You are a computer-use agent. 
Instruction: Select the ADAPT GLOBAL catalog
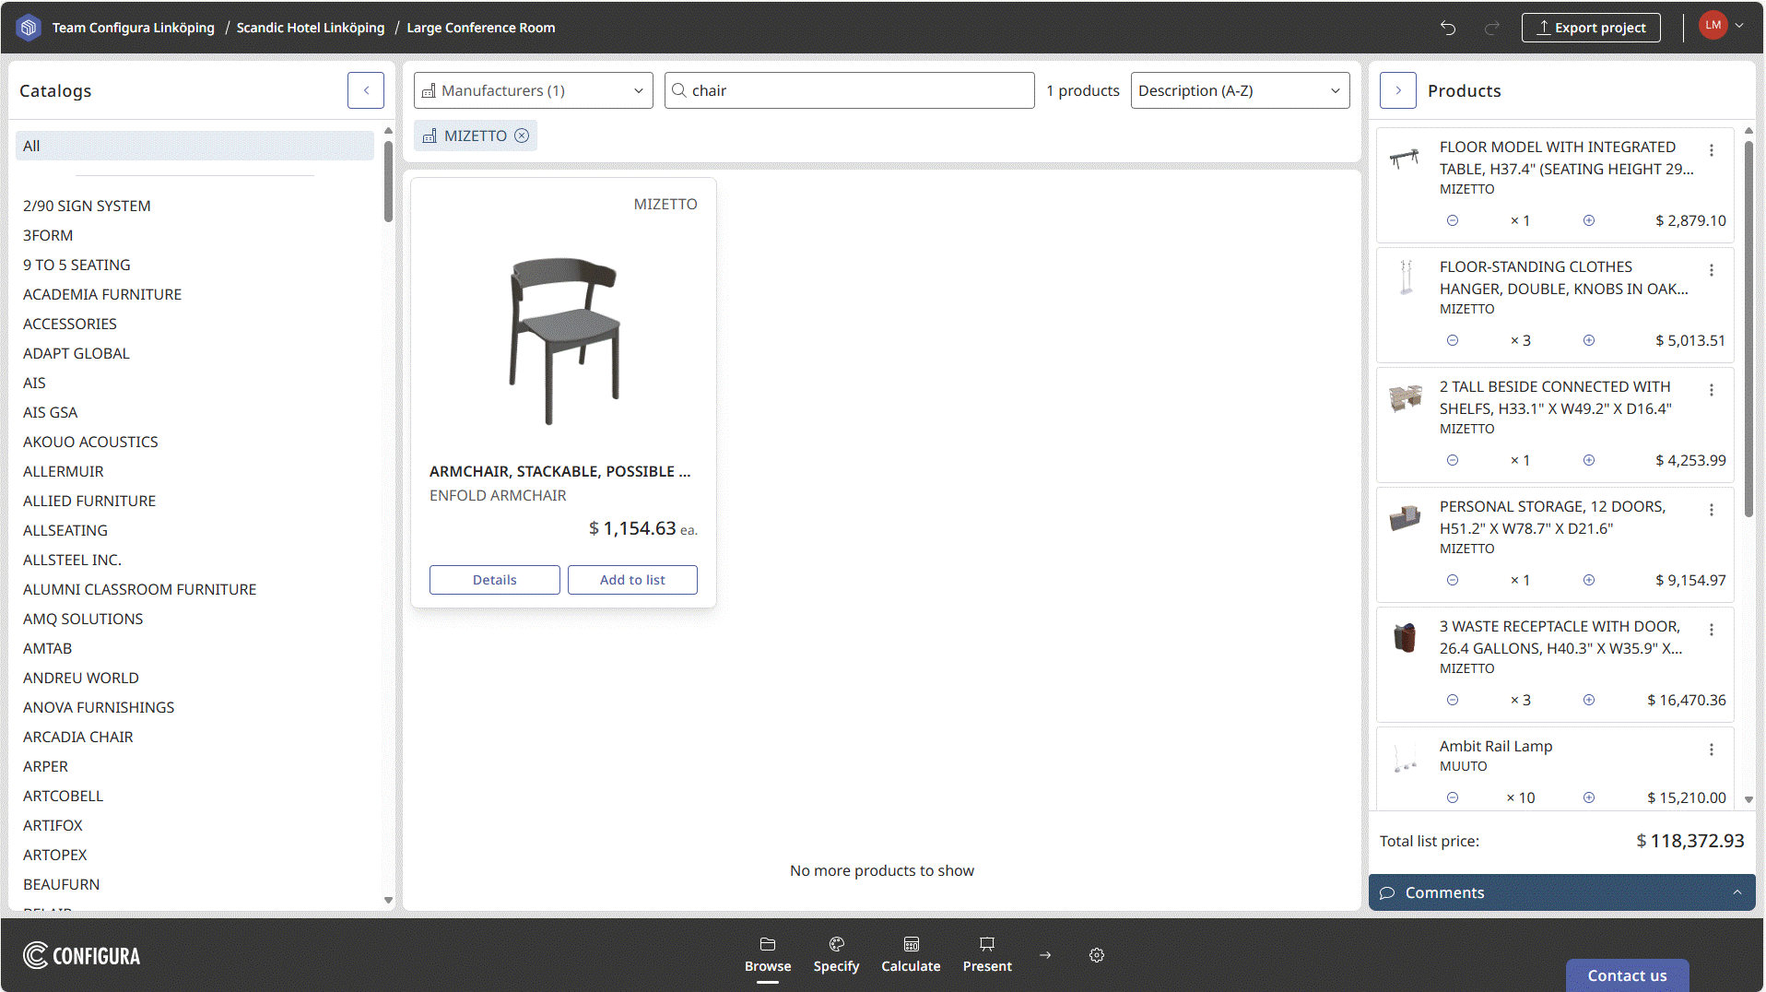77,353
